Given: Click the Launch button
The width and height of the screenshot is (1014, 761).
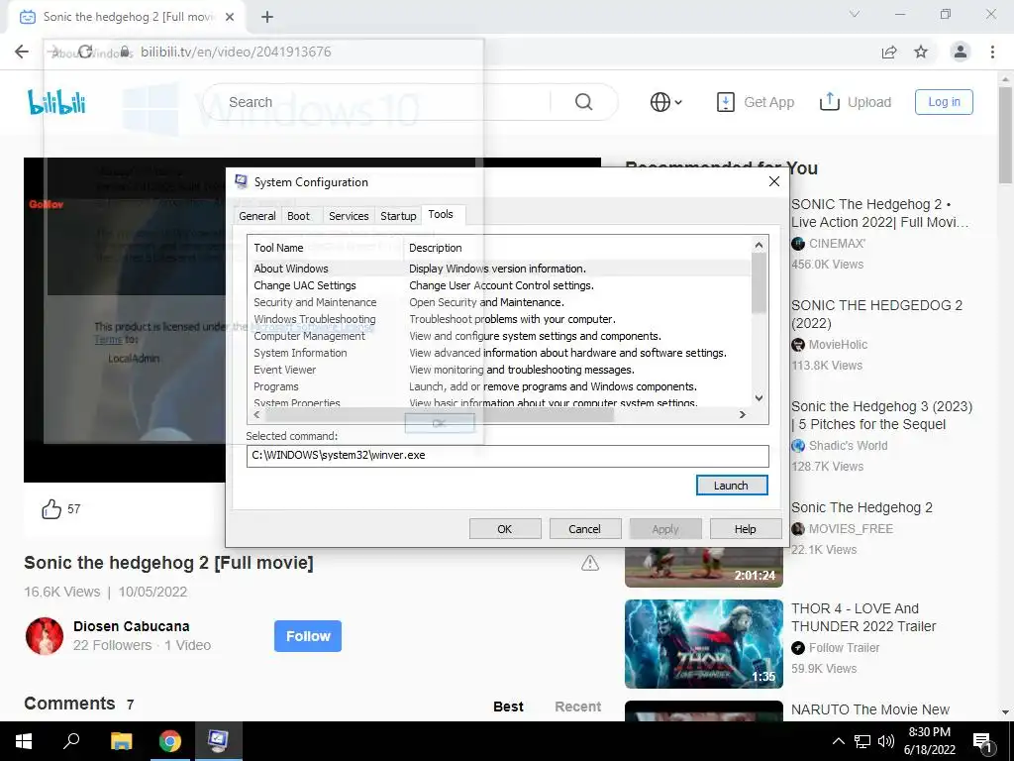Looking at the screenshot, I should tap(732, 486).
